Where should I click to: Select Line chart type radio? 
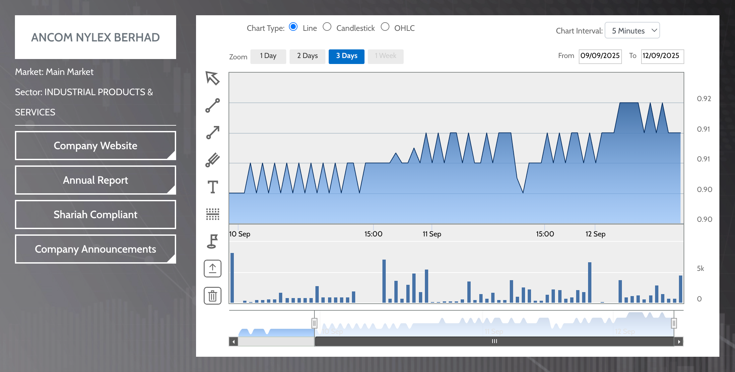coord(293,27)
